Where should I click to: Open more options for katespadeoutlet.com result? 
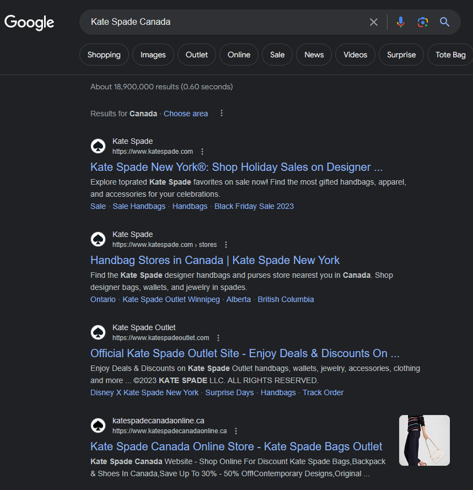click(218, 338)
